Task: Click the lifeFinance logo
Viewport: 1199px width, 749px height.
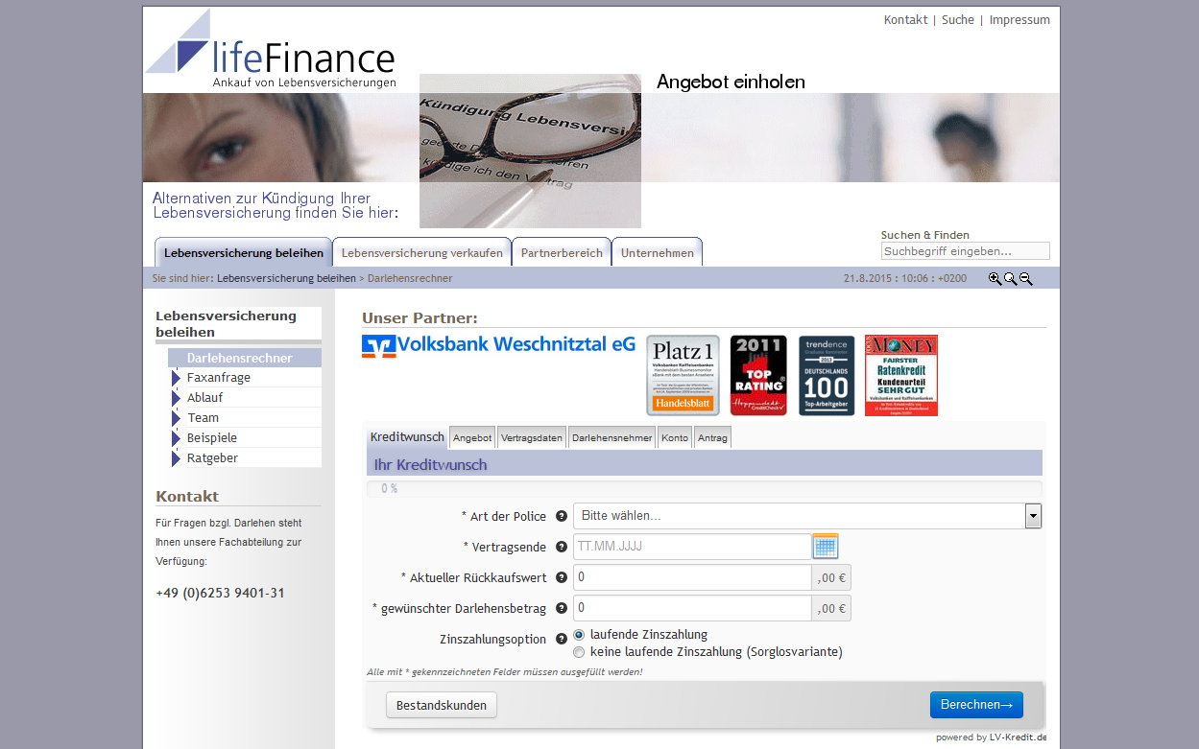Action: coord(270,50)
